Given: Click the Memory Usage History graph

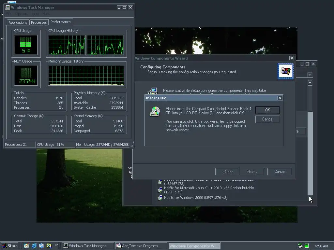Looking at the screenshot, I should tap(86, 76).
